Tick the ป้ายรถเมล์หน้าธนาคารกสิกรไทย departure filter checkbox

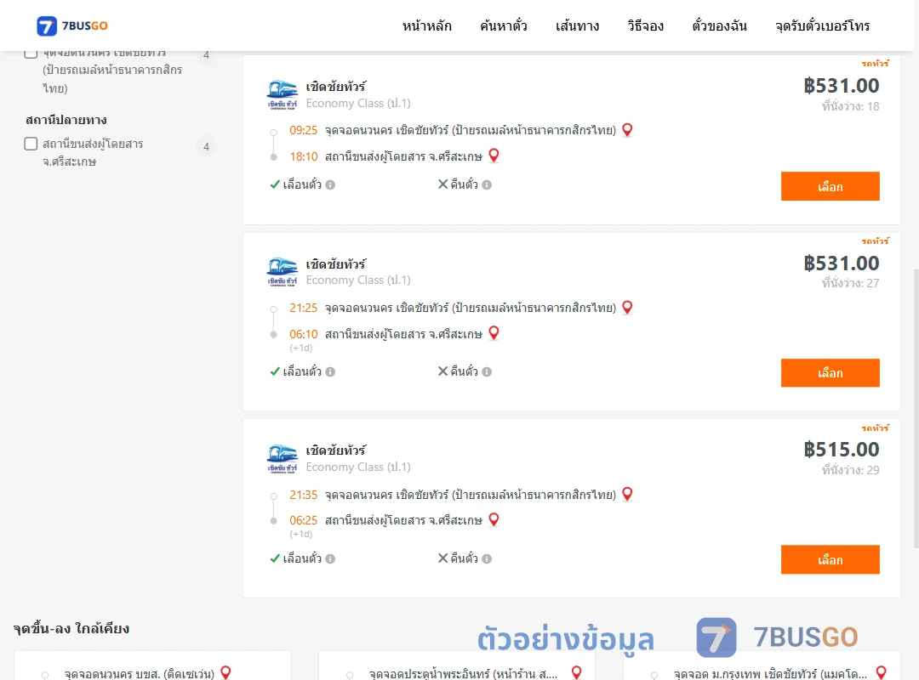coord(31,54)
